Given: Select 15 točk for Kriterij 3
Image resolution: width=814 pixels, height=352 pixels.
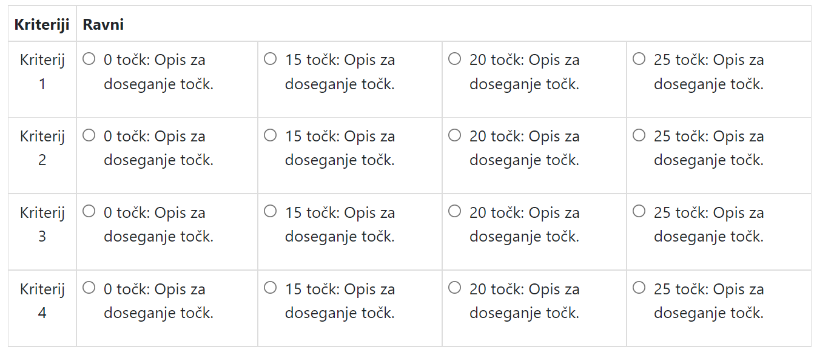Looking at the screenshot, I should pyautogui.click(x=271, y=211).
